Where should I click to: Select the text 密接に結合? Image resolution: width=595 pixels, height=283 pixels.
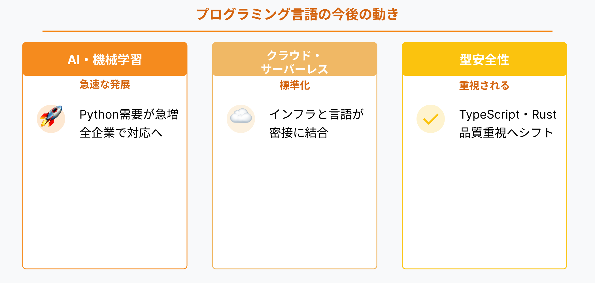point(299,133)
